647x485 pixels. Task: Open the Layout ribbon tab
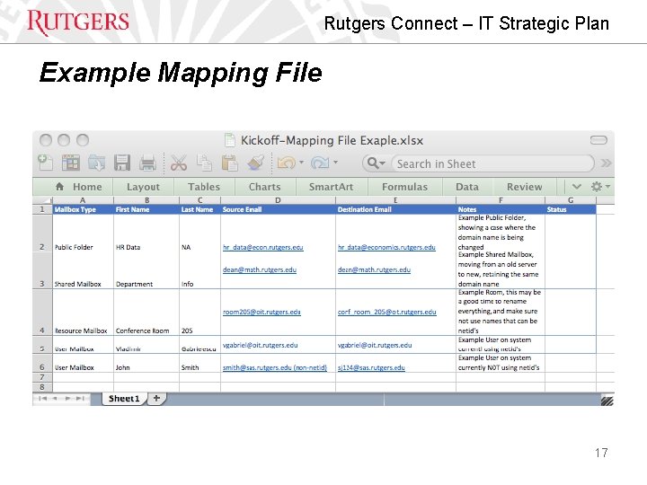[x=143, y=187]
